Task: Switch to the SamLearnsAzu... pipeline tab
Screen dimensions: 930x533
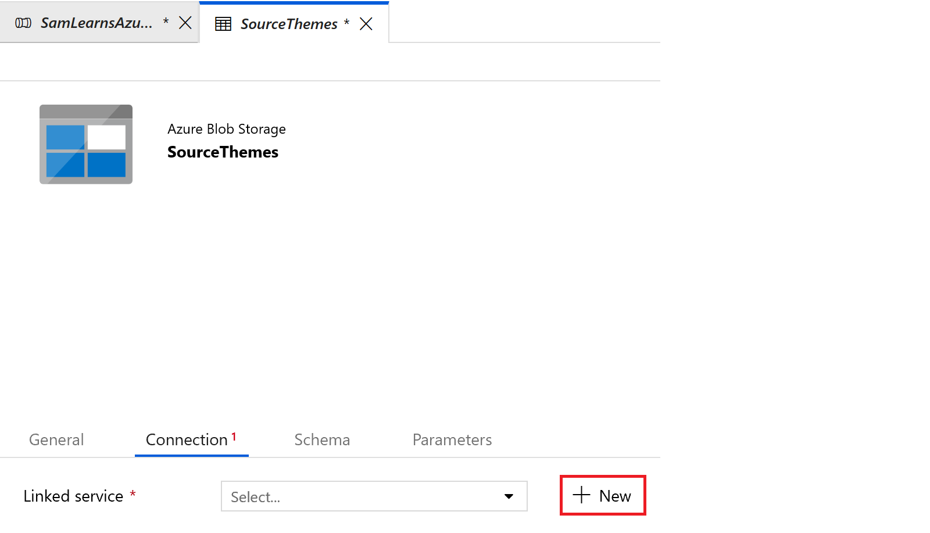Action: (96, 23)
